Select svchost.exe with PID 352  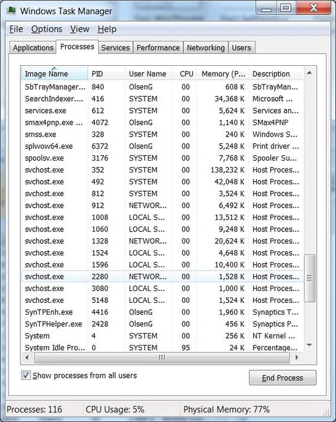[x=162, y=170]
